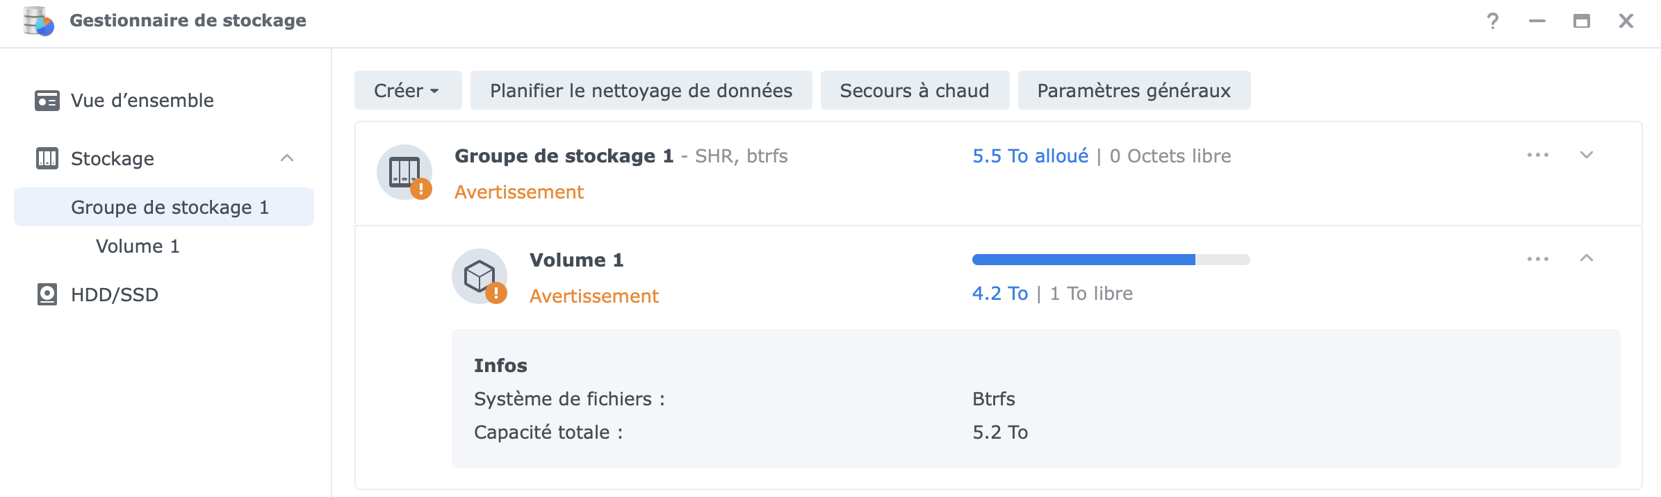This screenshot has width=1661, height=497.
Task: Open the help question mark icon
Action: pos(1492,21)
